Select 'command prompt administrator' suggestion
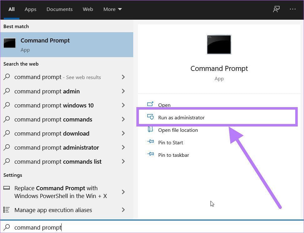 67,147
